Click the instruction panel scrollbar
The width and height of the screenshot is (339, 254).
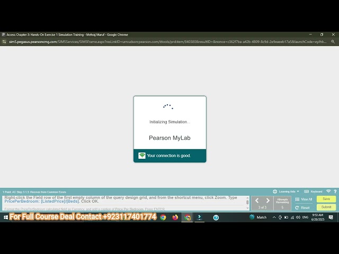(x=247, y=203)
